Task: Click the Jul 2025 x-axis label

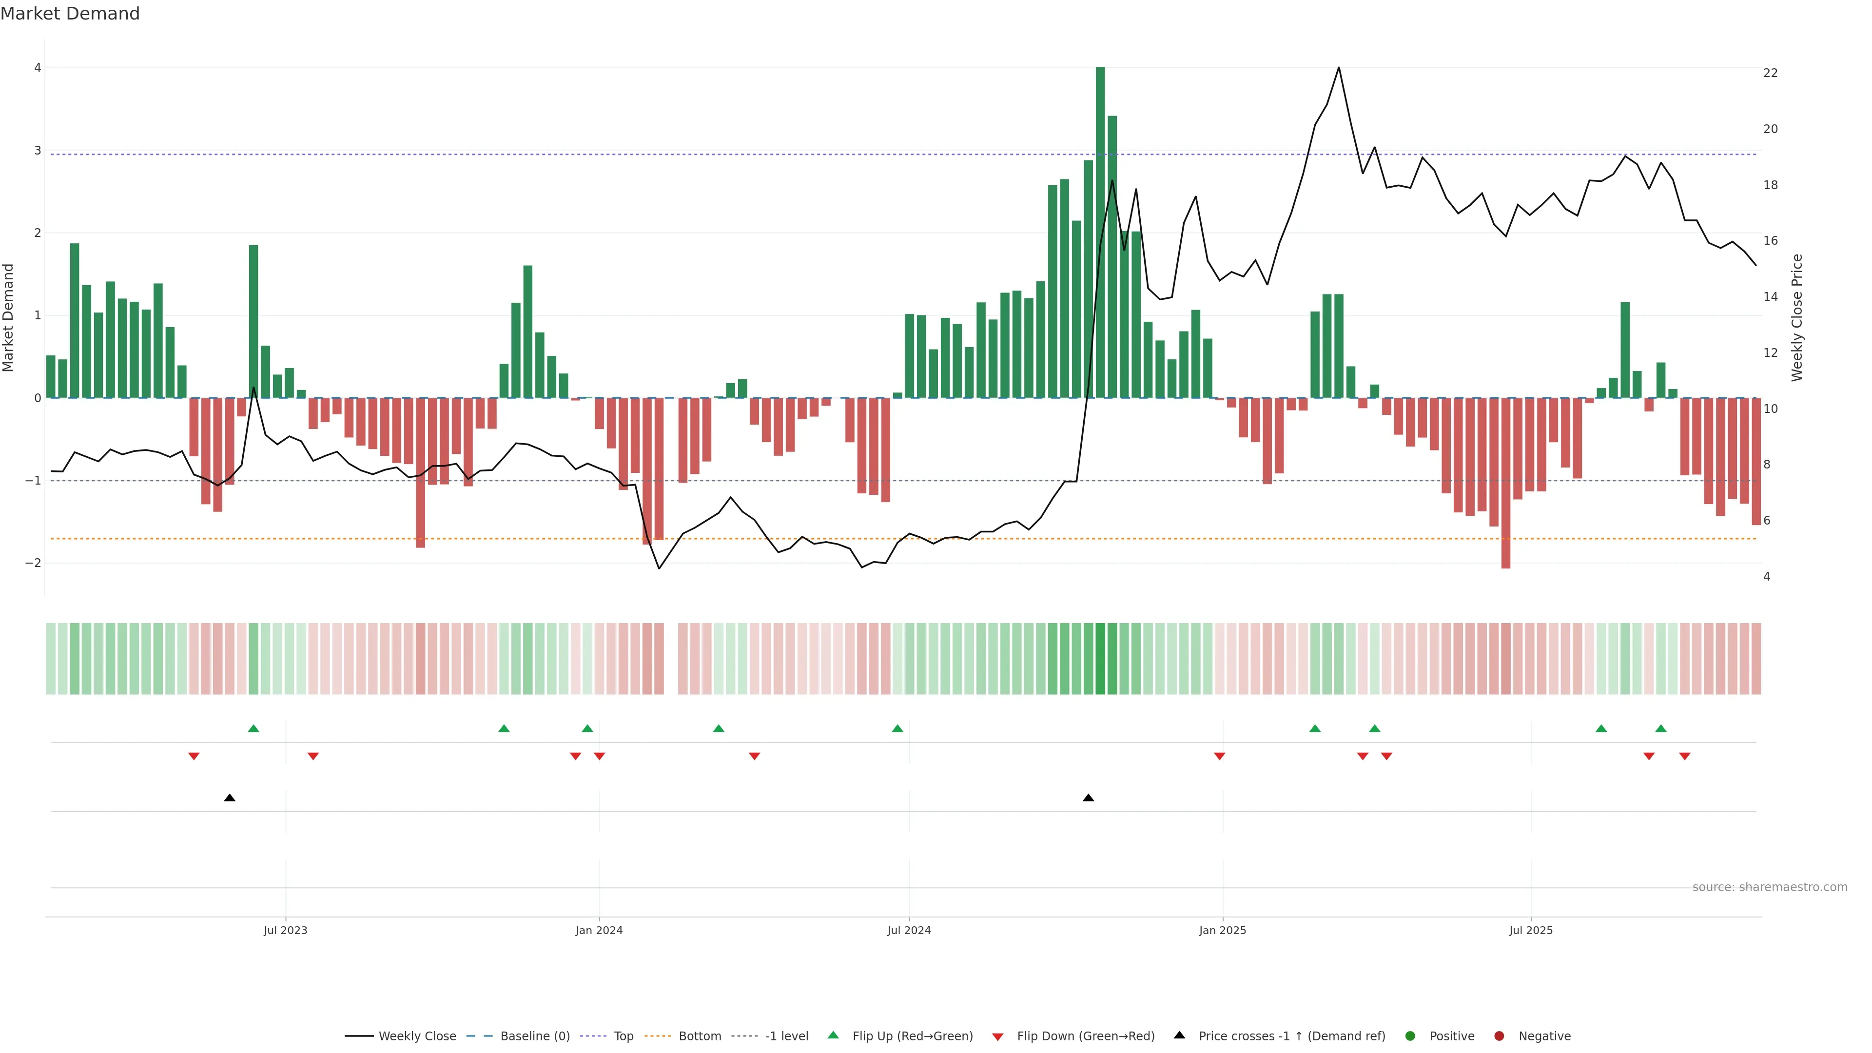Action: point(1530,930)
